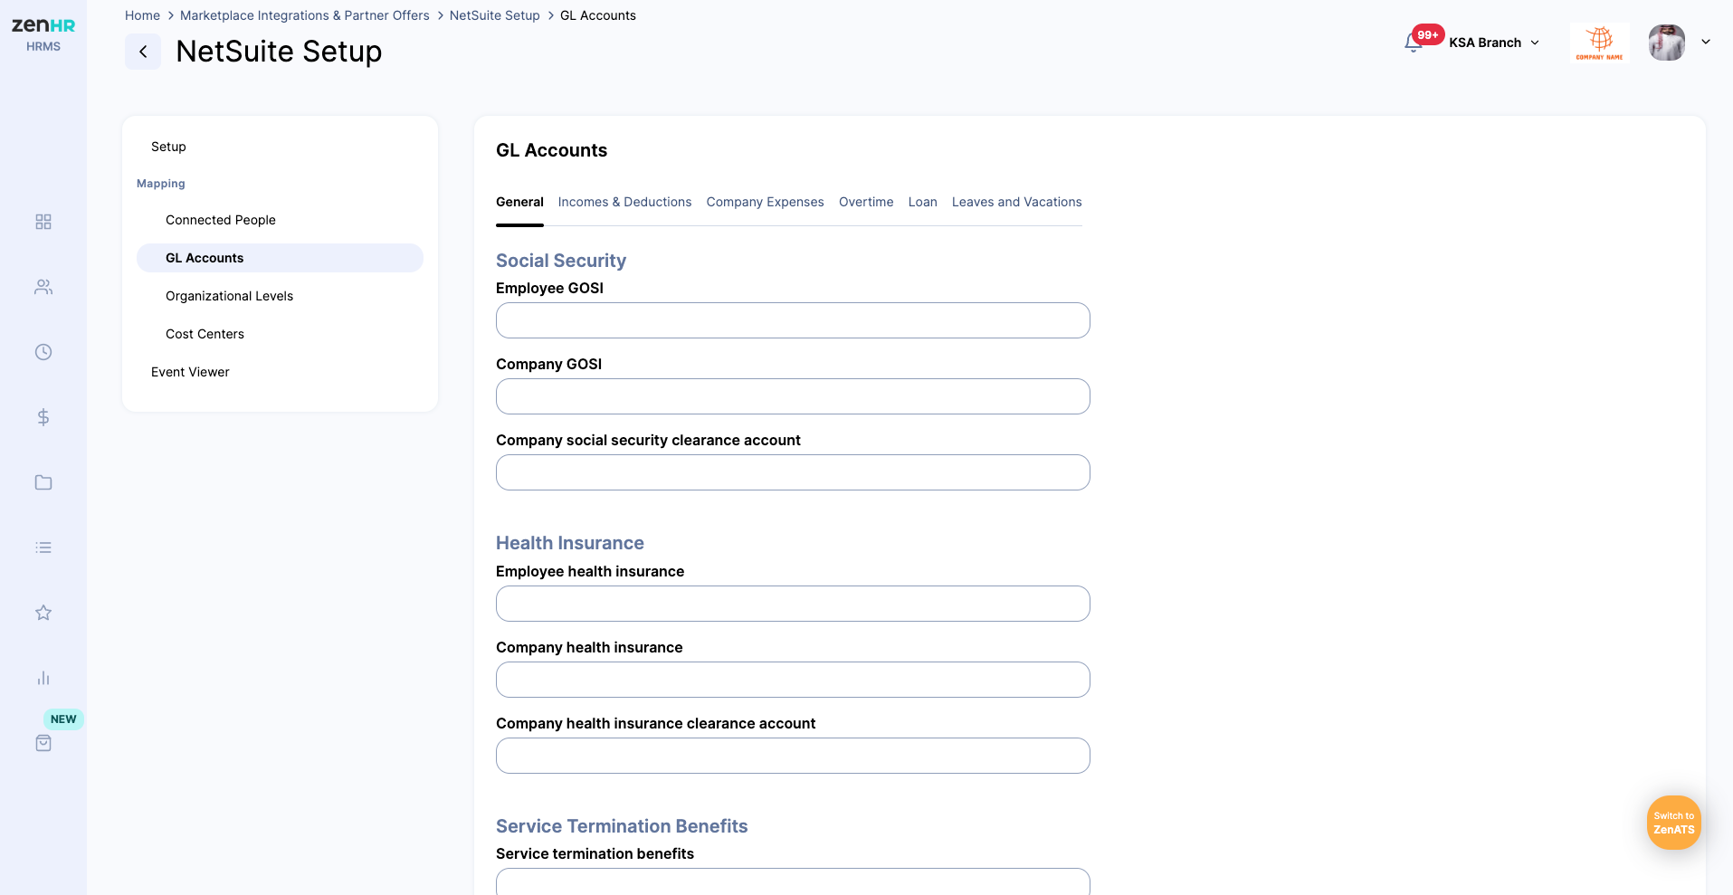1733x895 pixels.
Task: Select Organizational Levels in Mapping menu
Action: point(230,296)
